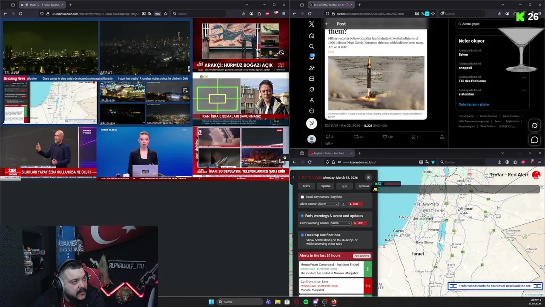The height and width of the screenshot is (307, 545).
Task: Open Spotify from the taskbar
Action: click(x=306, y=302)
